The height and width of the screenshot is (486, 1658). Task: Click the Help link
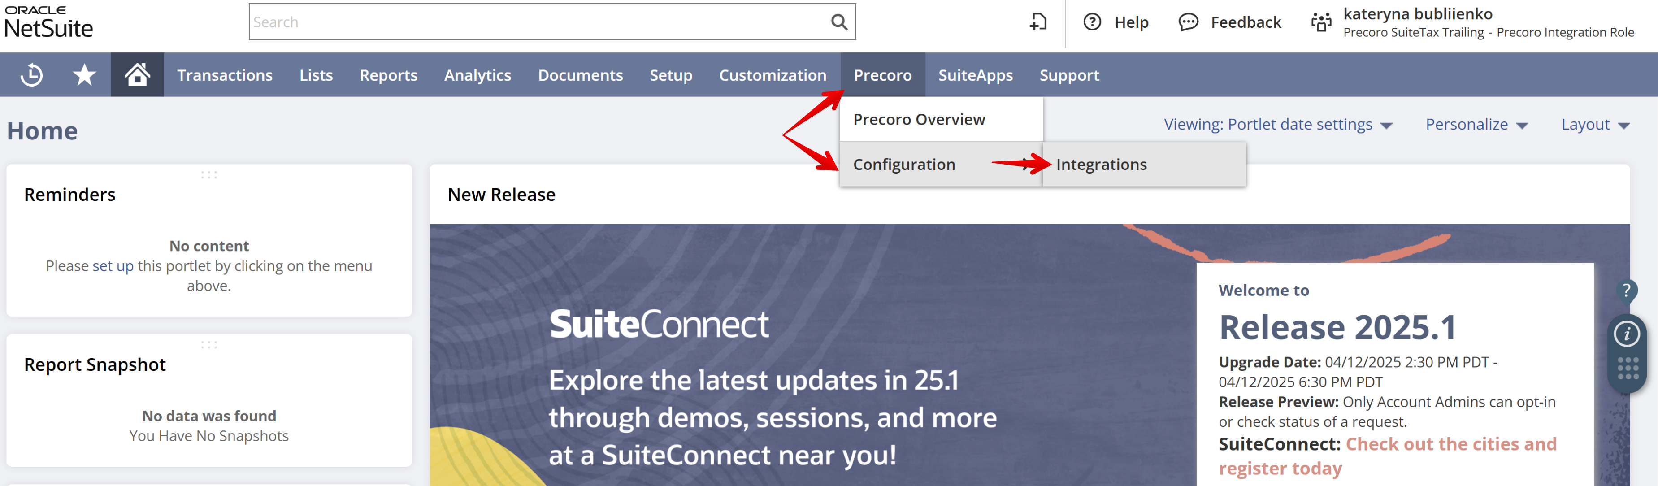pos(1131,22)
